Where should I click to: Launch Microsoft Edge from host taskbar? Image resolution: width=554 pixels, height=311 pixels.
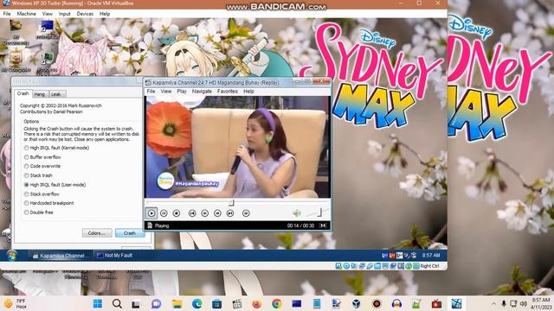tap(196, 303)
